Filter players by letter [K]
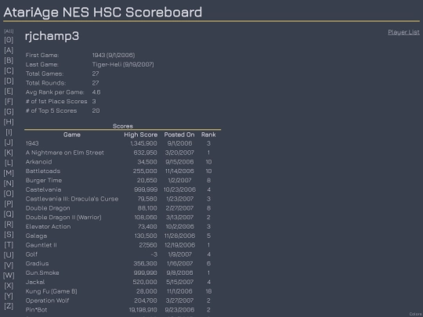Viewport: 423px width, 317px height. click(9, 153)
